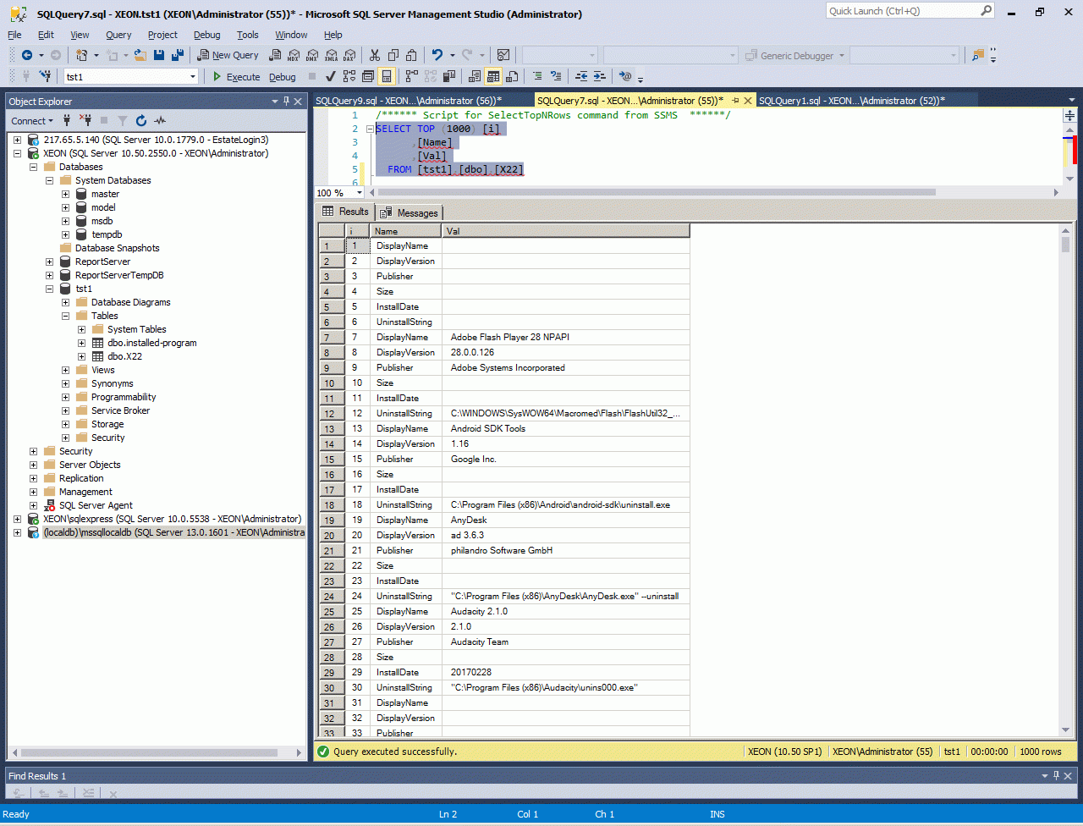Viewport: 1083px width, 826px height.
Task: Collapse the System Databases folder
Action: 49,180
